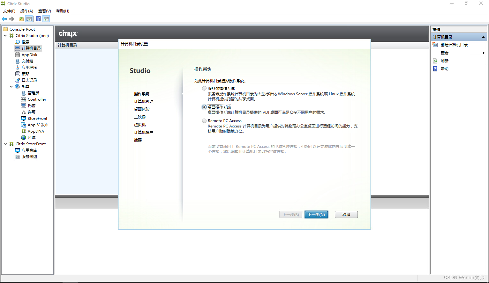489x283 pixels.
Task: Click the 刷新 refresh icon in actions pane
Action: click(x=435, y=61)
